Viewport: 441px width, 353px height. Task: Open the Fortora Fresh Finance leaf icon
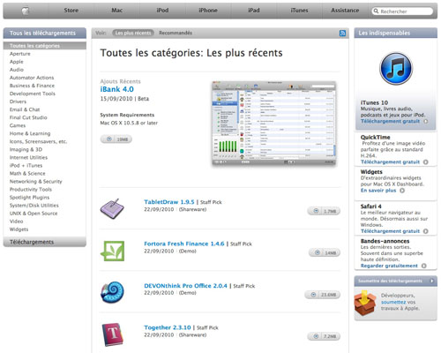112,251
